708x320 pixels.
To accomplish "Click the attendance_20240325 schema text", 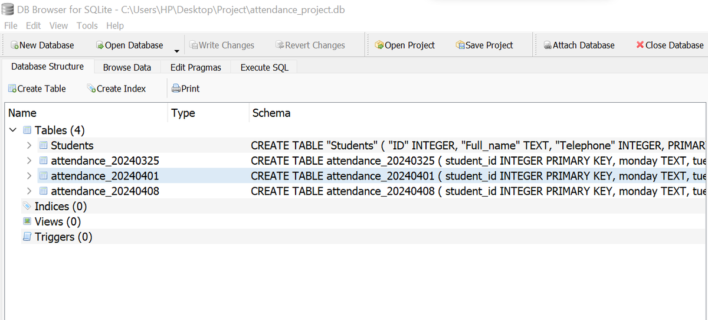I will tap(478, 161).
